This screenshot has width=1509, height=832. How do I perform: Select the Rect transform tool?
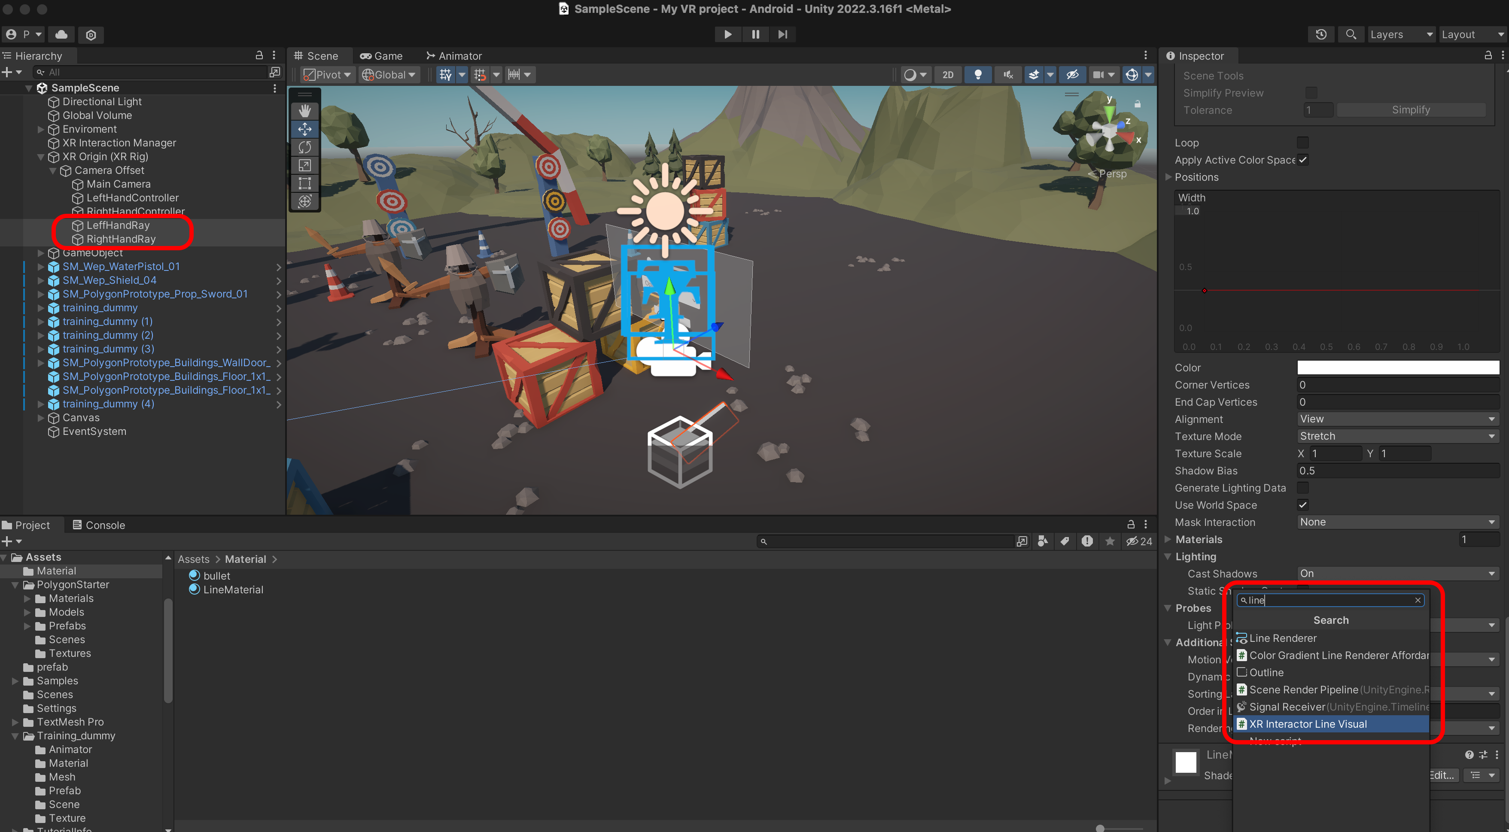click(x=304, y=183)
